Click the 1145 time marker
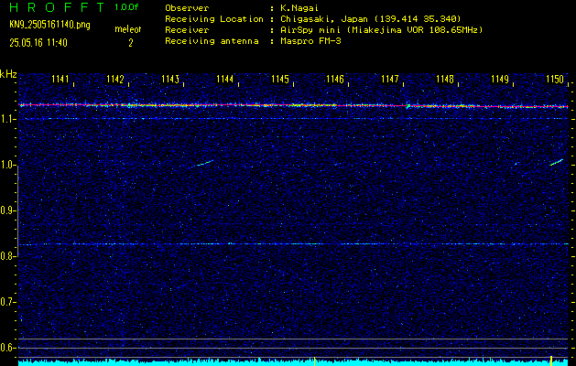Screen dimensions: 576x366 click(280, 80)
